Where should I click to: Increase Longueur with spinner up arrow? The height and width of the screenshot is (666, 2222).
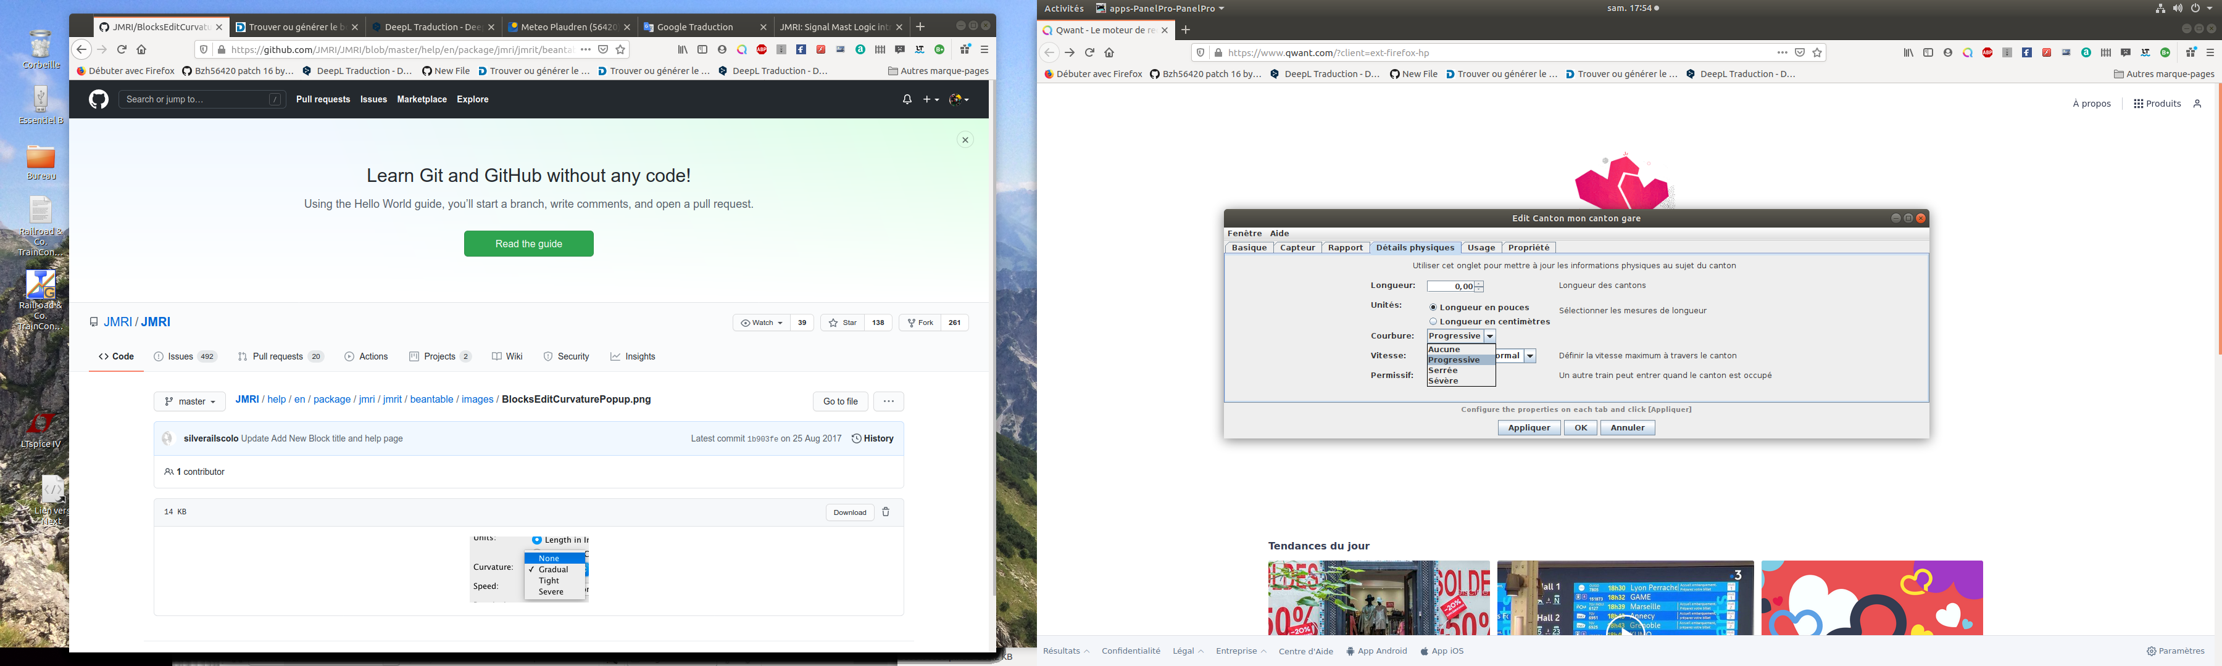[x=1478, y=284]
